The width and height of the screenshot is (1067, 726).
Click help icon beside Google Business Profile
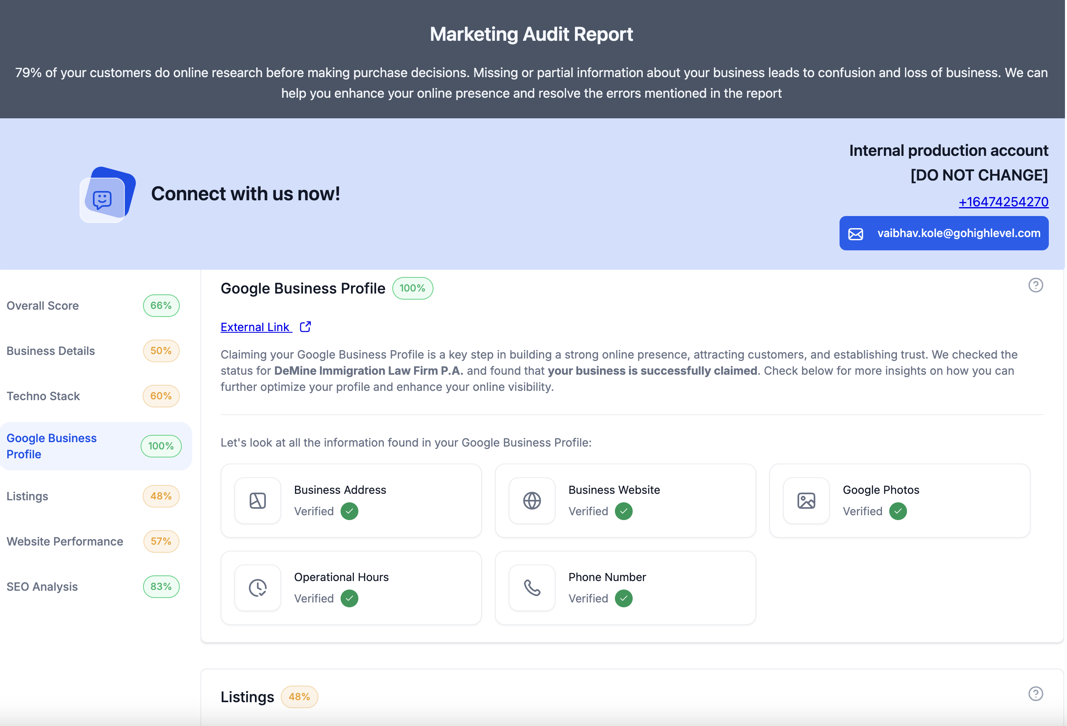[1035, 285]
